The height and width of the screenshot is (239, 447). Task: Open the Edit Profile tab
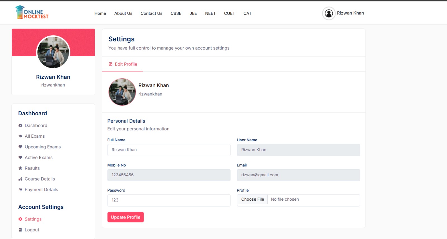pyautogui.click(x=123, y=64)
